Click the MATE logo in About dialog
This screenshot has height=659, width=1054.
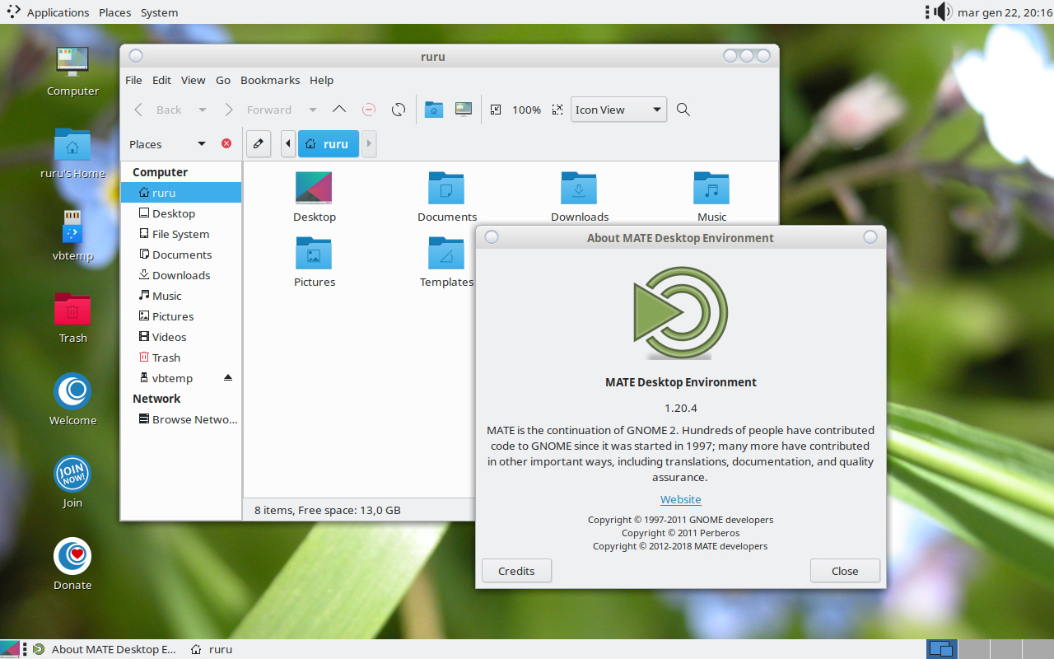click(x=681, y=312)
